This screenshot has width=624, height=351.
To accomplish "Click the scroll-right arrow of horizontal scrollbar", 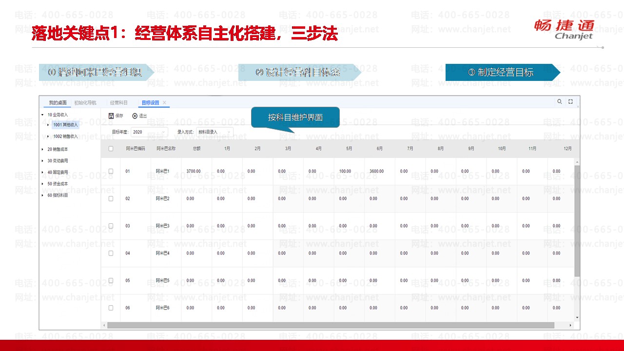I will tap(571, 325).
